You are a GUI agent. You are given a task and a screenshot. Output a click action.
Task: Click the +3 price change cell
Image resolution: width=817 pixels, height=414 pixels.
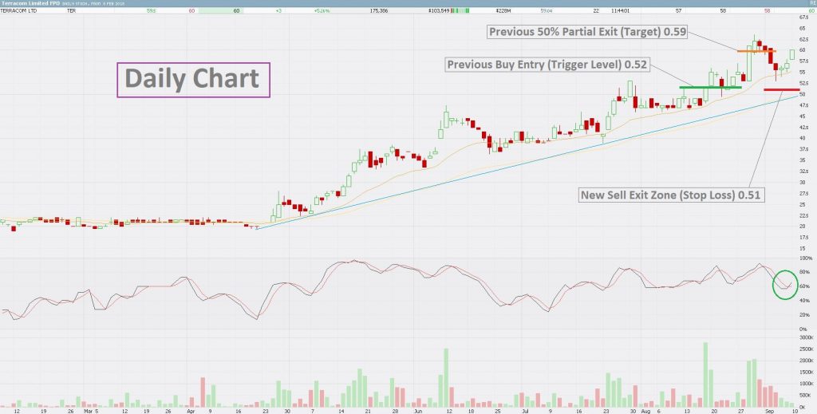pyautogui.click(x=279, y=10)
